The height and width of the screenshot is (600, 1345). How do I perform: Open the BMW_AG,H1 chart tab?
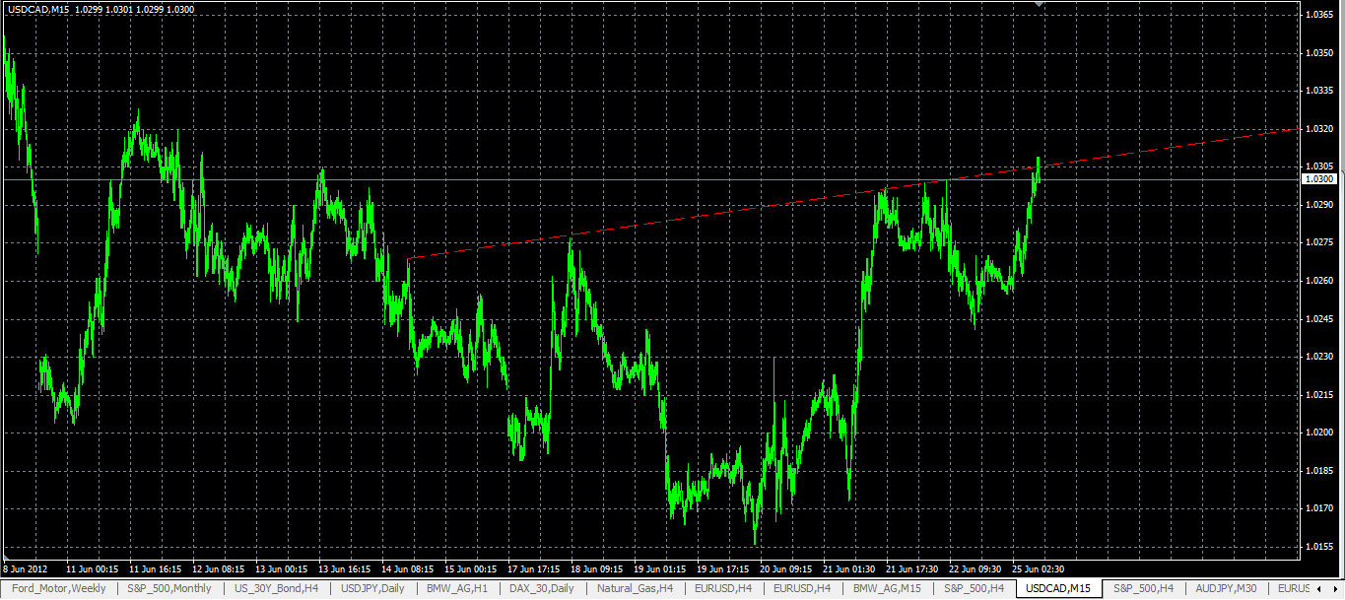click(x=457, y=588)
